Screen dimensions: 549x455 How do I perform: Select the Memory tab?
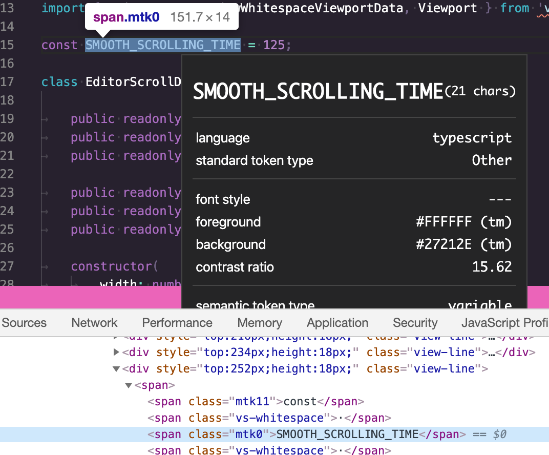coord(259,323)
